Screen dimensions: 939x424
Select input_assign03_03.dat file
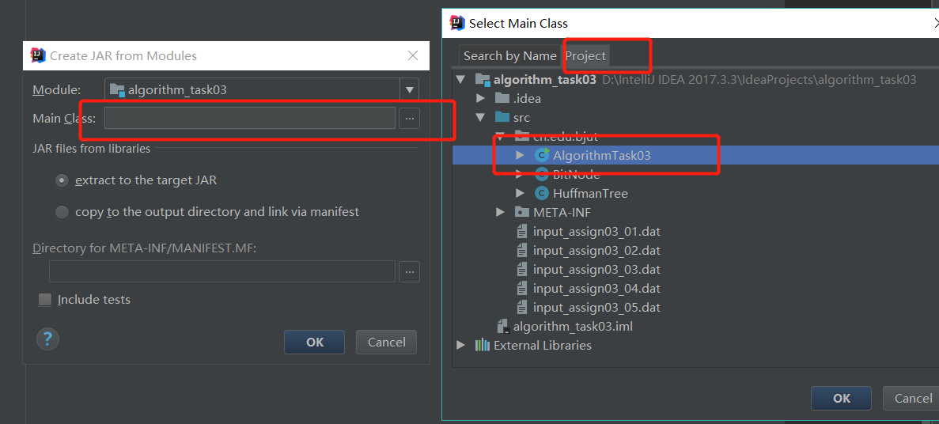click(596, 270)
